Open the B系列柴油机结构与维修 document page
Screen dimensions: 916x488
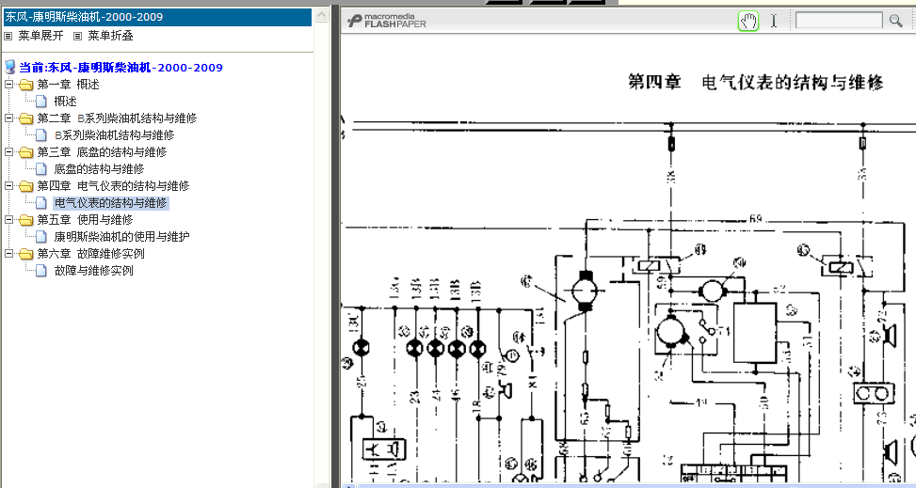pos(115,135)
